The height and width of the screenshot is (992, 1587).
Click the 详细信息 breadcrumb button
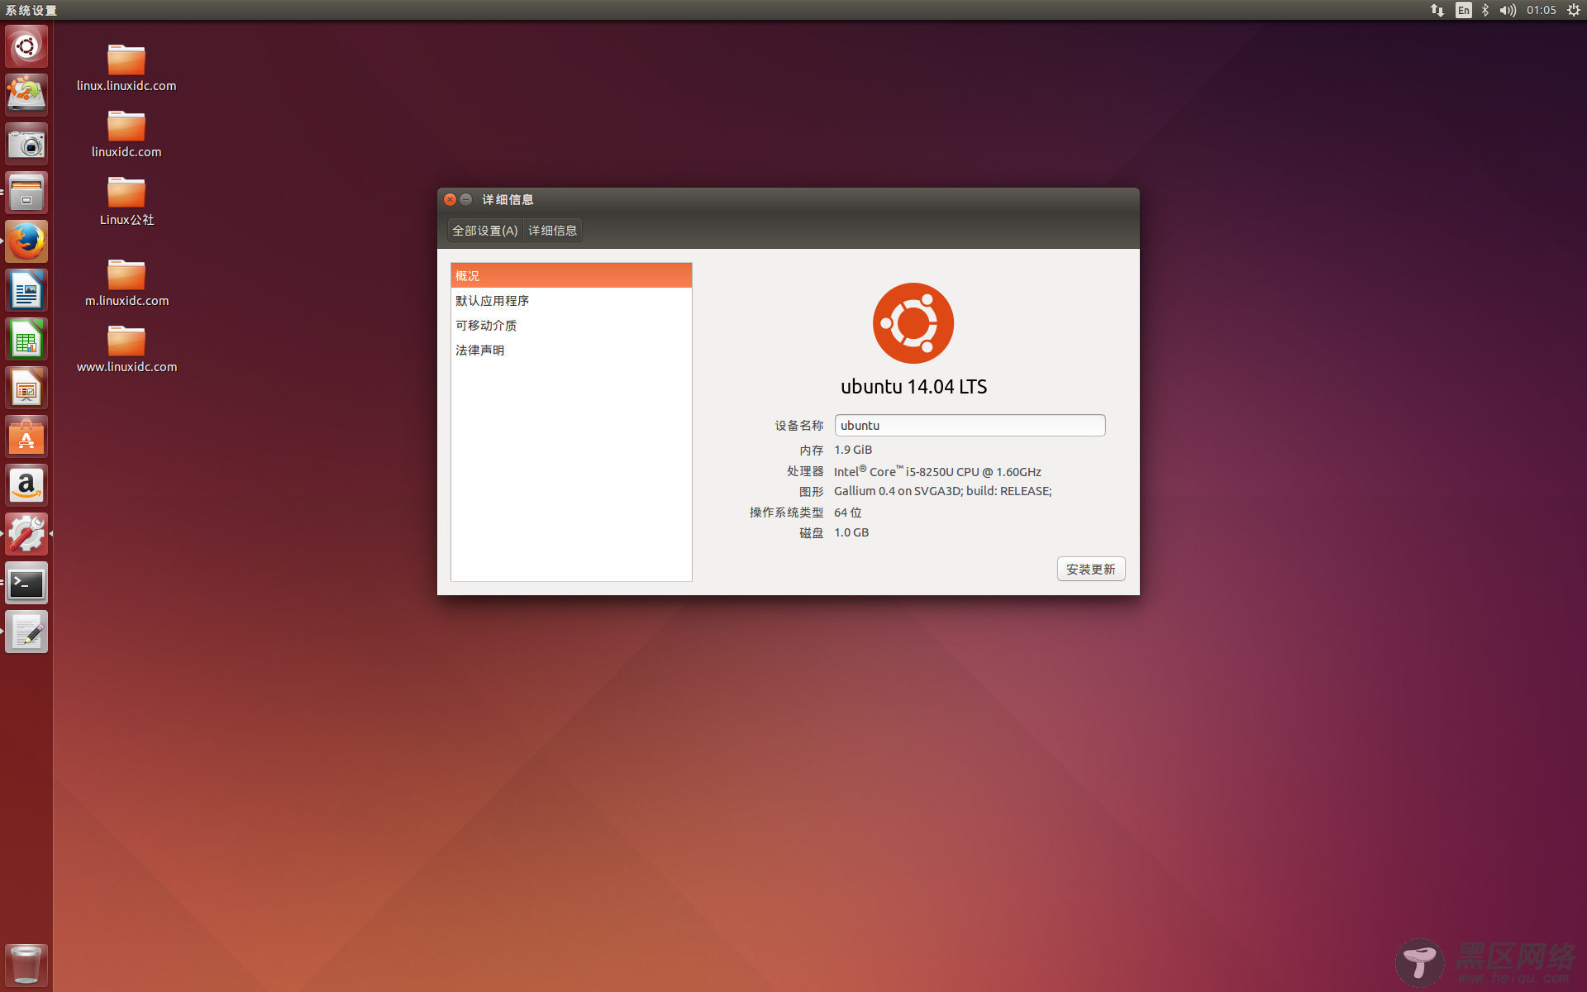click(x=553, y=231)
